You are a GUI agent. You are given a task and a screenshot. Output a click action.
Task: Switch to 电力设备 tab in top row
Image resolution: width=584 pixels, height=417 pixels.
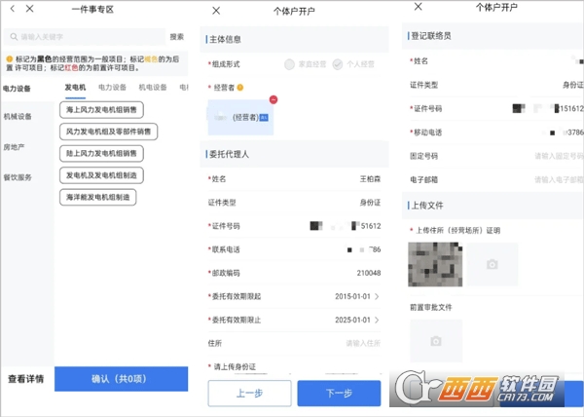point(112,88)
